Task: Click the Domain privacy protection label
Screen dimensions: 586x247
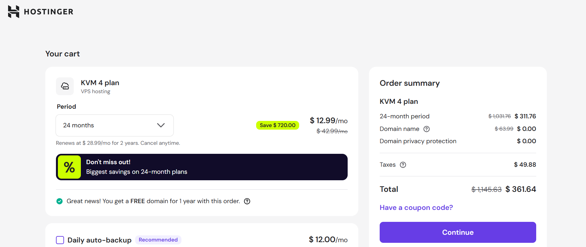Action: tap(418, 141)
